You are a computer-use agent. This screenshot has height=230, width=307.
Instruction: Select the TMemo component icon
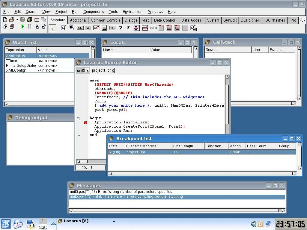tap(104, 28)
